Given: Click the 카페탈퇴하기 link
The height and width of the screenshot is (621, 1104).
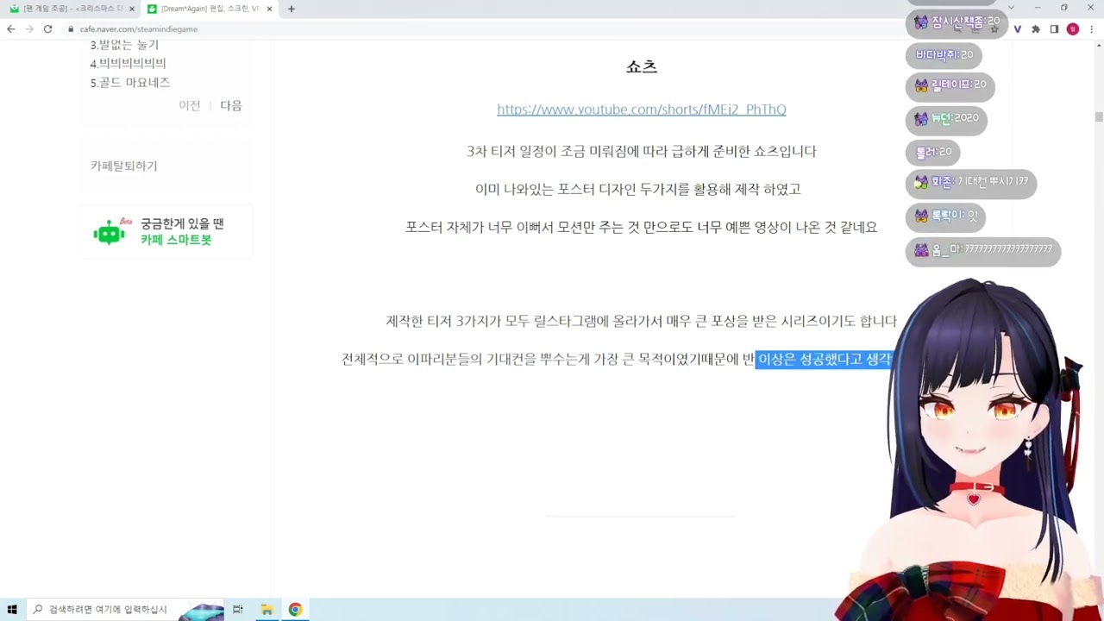Looking at the screenshot, I should 123,166.
